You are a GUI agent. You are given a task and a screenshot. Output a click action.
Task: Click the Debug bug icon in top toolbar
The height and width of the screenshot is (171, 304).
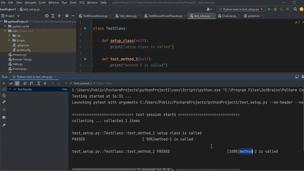tap(275, 9)
